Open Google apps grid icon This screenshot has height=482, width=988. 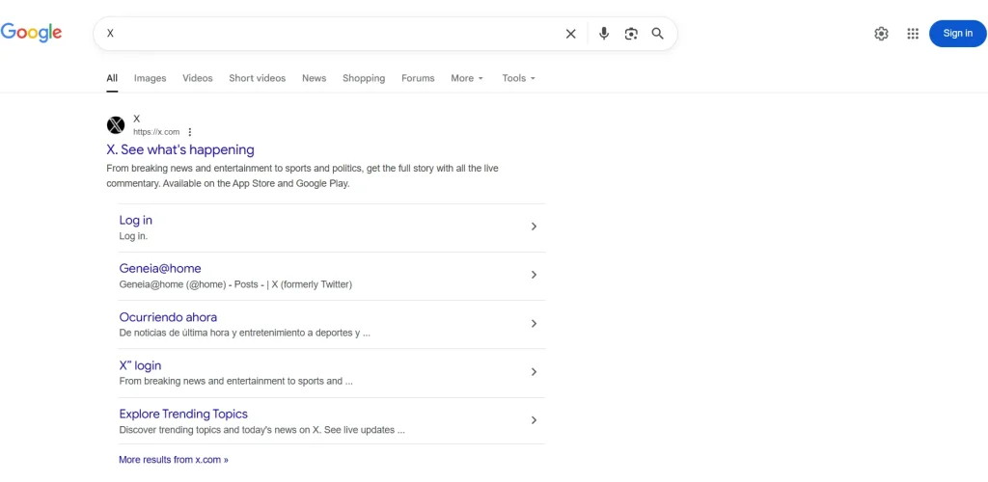[913, 34]
